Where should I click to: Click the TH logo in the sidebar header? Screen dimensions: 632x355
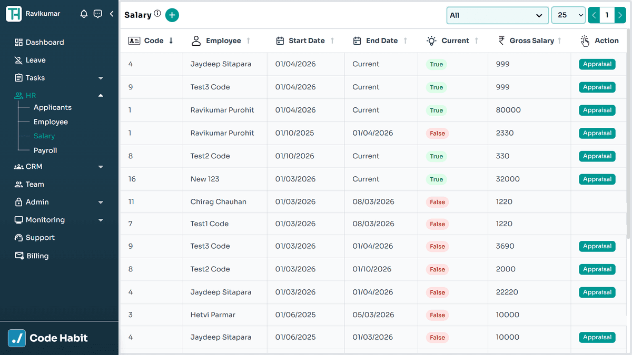(14, 14)
